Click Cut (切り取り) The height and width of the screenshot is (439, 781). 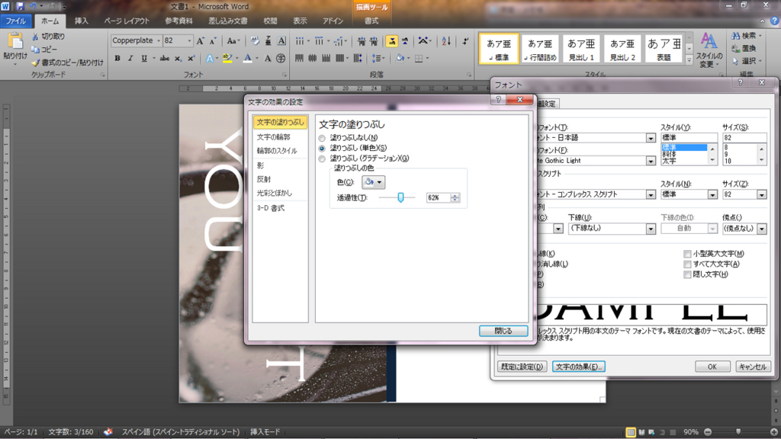pos(48,37)
